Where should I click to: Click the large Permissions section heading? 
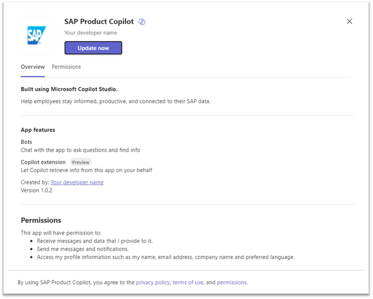41,220
